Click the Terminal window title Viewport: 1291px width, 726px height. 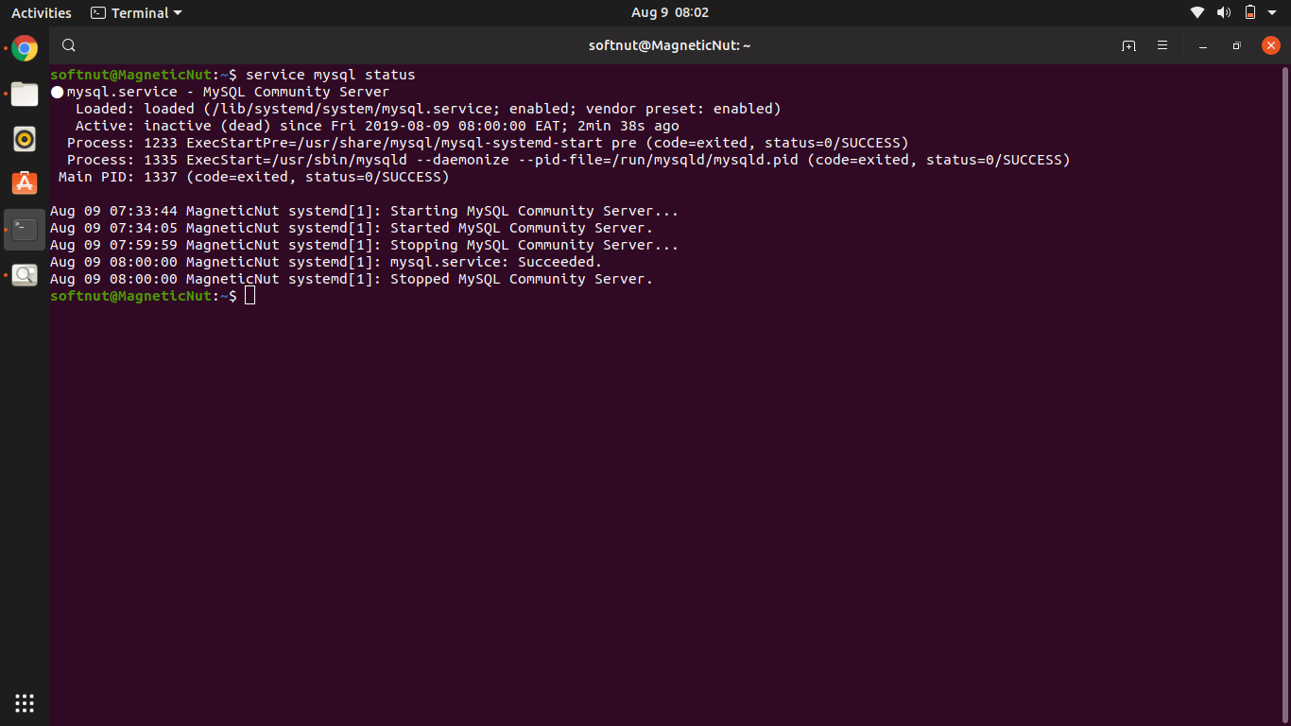click(x=669, y=45)
